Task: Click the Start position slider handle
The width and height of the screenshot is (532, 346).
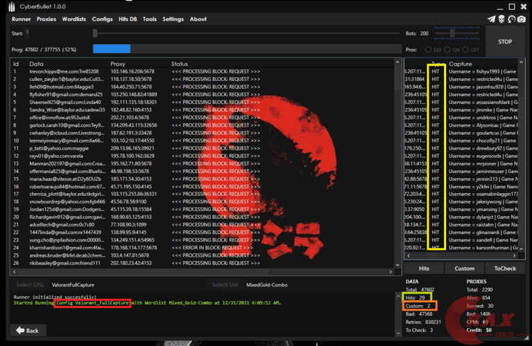Action: click(x=95, y=33)
